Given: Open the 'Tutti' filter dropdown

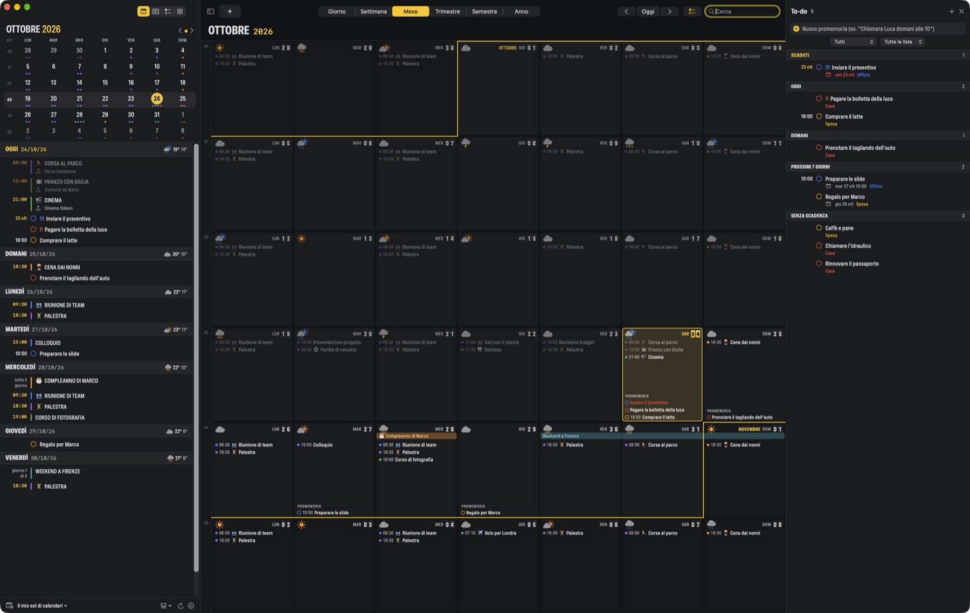Looking at the screenshot, I should click(x=853, y=41).
